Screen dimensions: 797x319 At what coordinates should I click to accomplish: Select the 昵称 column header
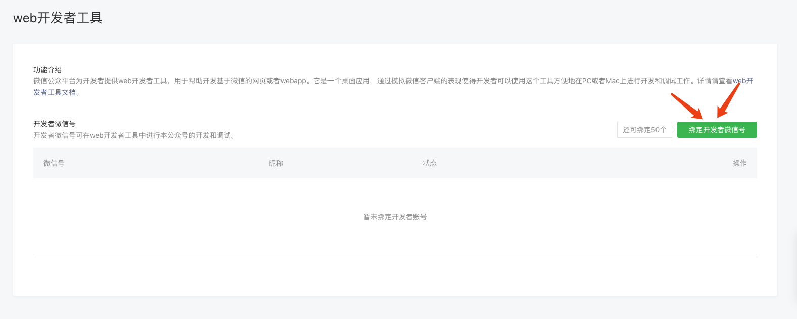(x=276, y=163)
